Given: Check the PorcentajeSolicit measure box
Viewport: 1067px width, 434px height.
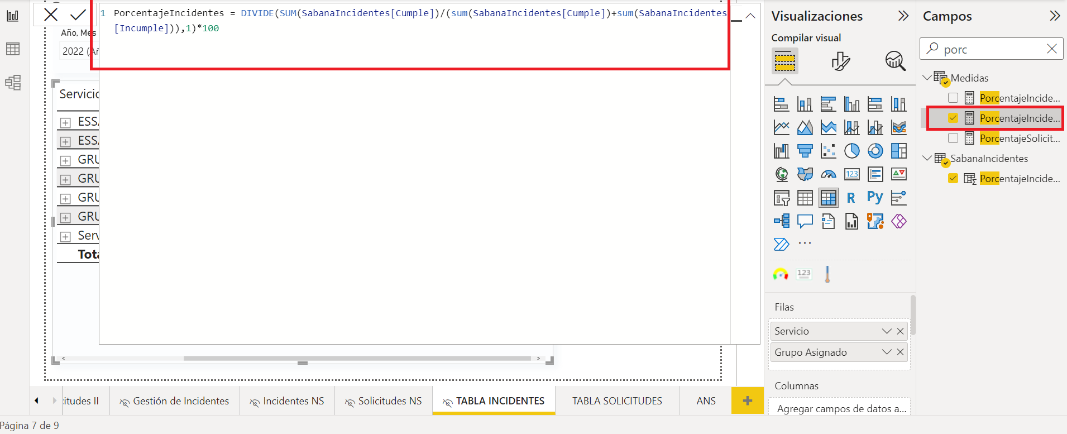Looking at the screenshot, I should (x=953, y=138).
